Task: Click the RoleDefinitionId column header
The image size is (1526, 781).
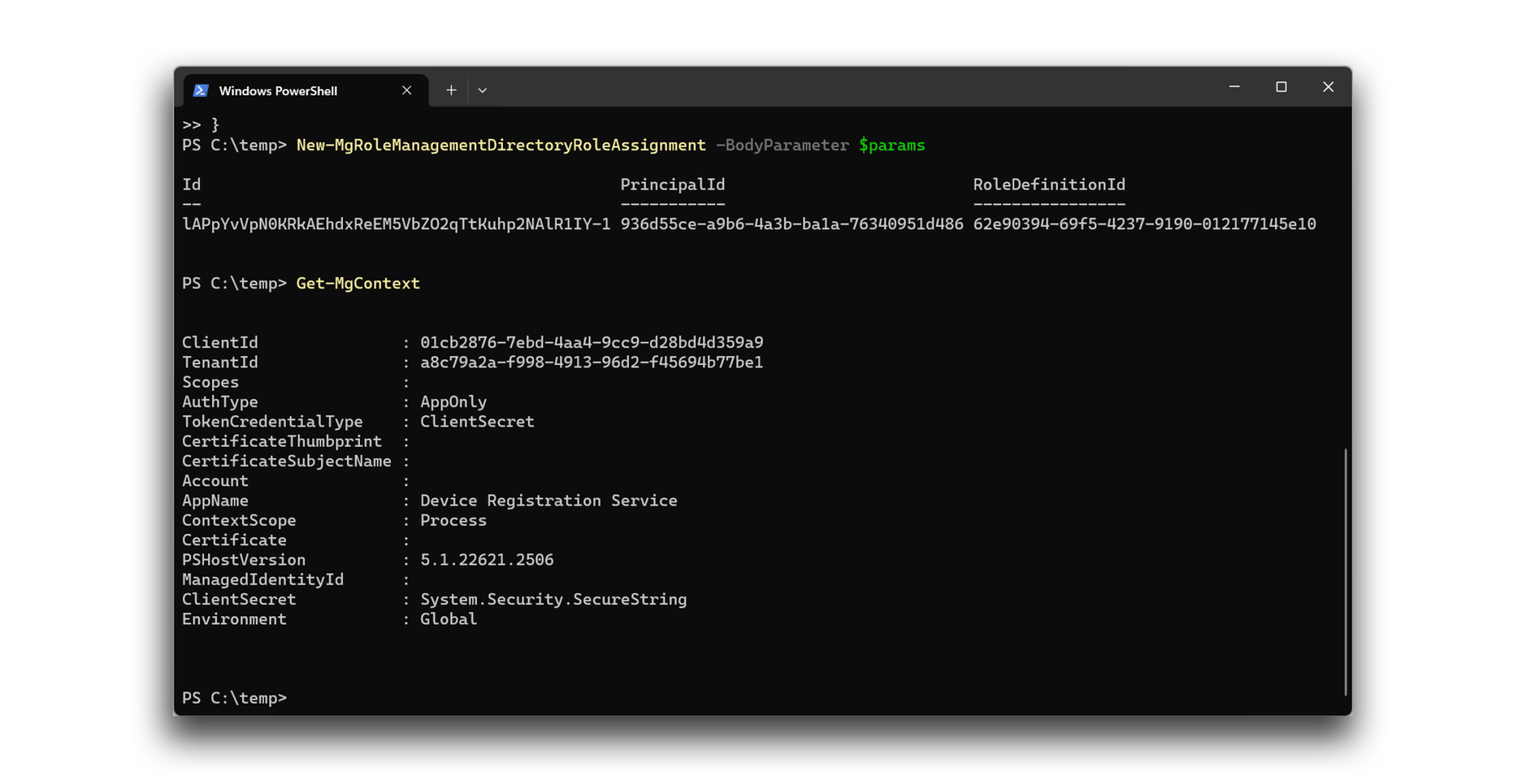Action: 1048,185
